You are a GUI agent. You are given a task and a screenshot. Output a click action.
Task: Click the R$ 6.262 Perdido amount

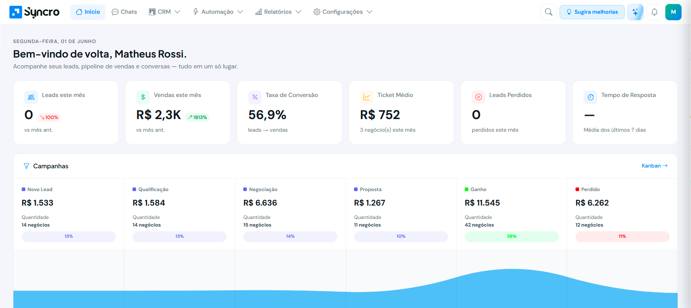592,203
